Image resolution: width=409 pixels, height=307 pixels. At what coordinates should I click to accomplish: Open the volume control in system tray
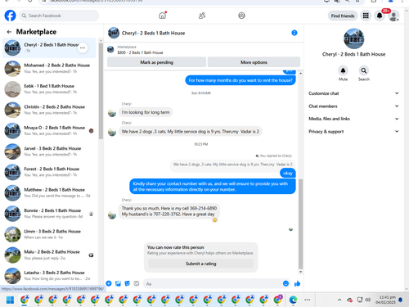[x=367, y=300]
